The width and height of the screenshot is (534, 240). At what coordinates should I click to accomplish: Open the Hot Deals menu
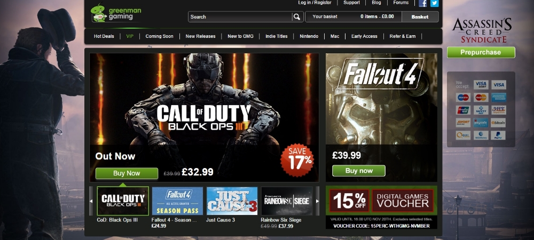[104, 36]
